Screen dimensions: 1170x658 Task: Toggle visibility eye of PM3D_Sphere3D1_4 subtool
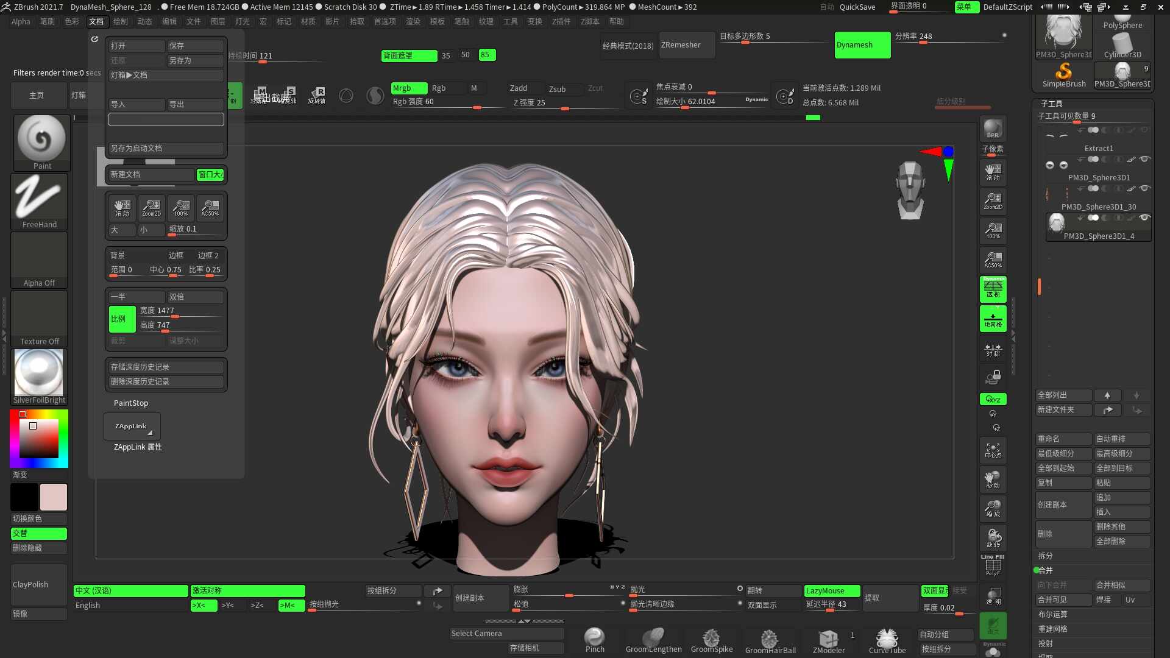[1144, 218]
